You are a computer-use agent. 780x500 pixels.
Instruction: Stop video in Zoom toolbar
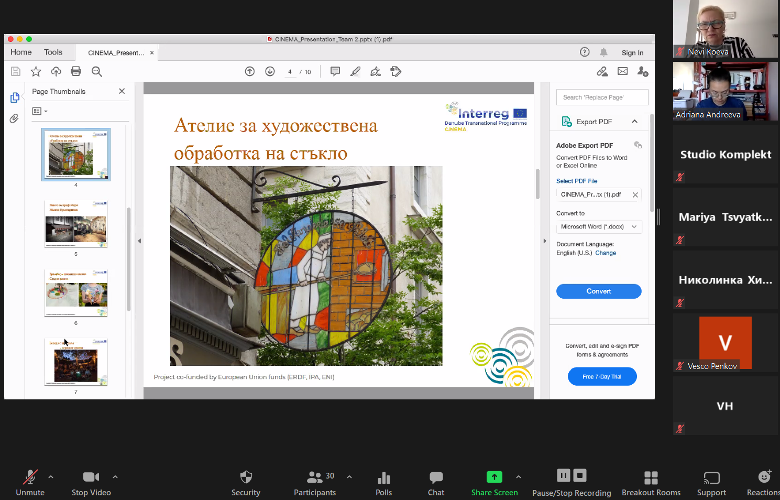(x=91, y=482)
